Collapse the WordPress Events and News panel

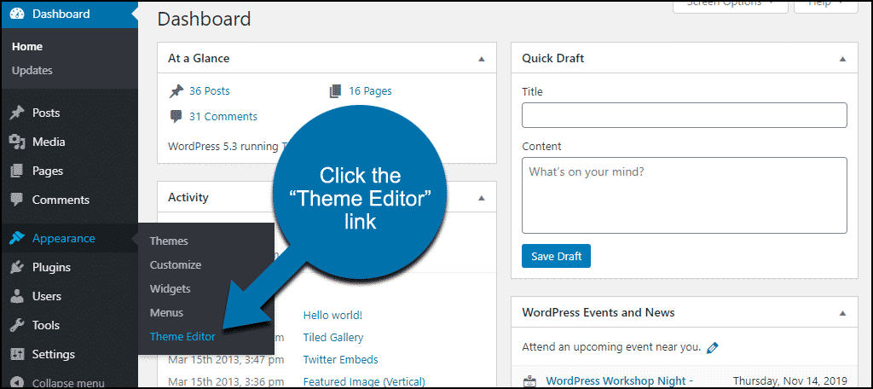click(843, 312)
